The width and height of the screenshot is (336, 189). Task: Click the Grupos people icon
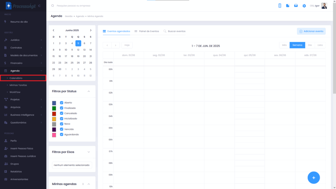6,164
